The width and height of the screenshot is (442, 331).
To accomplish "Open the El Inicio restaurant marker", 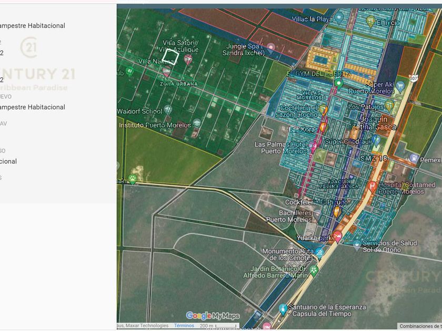I will pos(370,22).
